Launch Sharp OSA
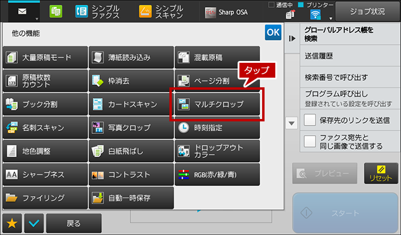401x235 pixels. [x=226, y=13]
